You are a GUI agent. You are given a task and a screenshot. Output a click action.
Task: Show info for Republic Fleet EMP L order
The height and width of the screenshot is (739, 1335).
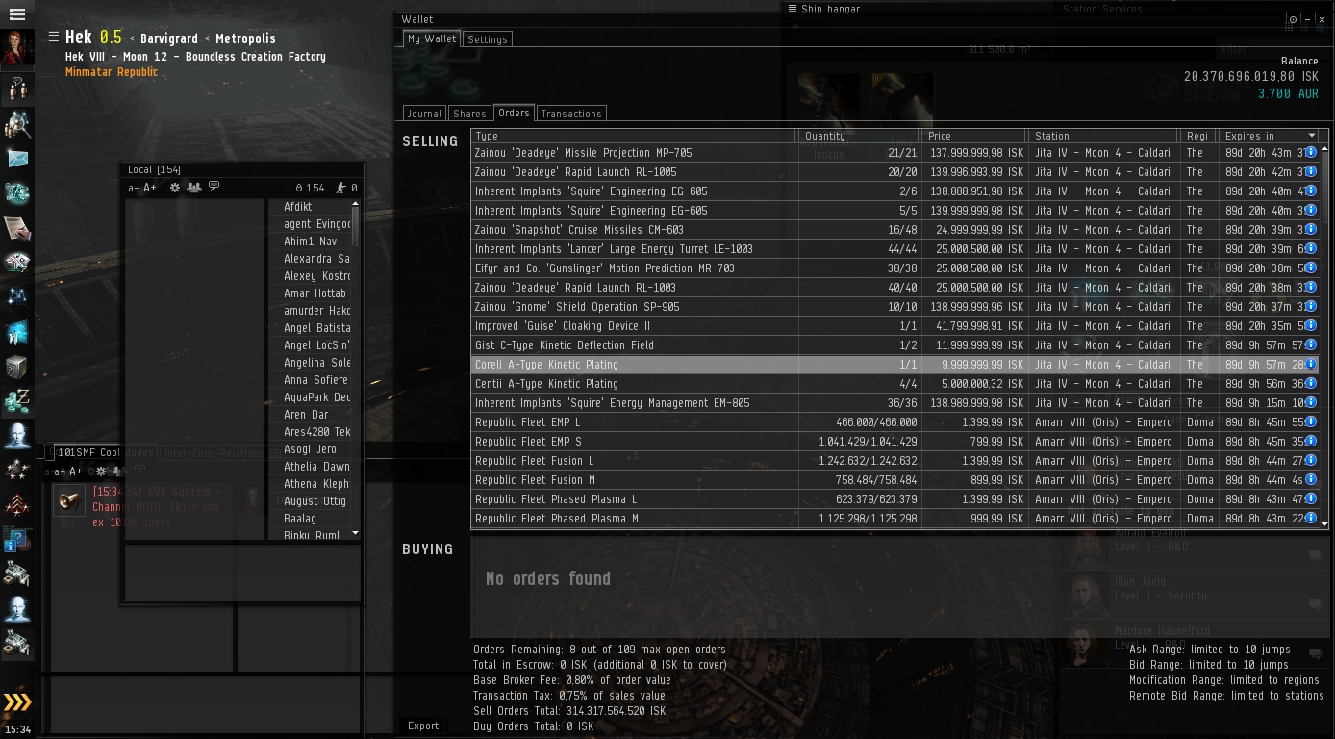tap(1311, 421)
